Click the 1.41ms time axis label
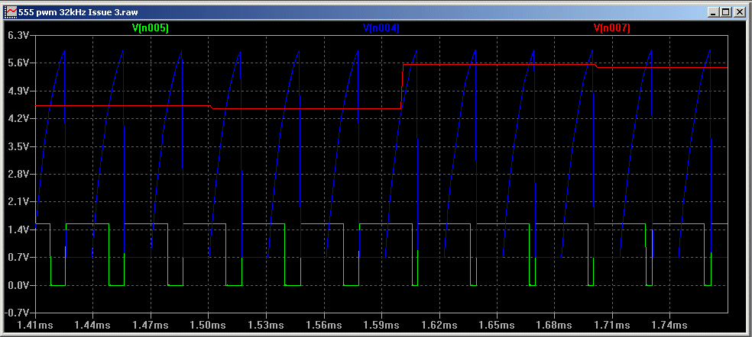This screenshot has height=337, width=752. [x=36, y=325]
